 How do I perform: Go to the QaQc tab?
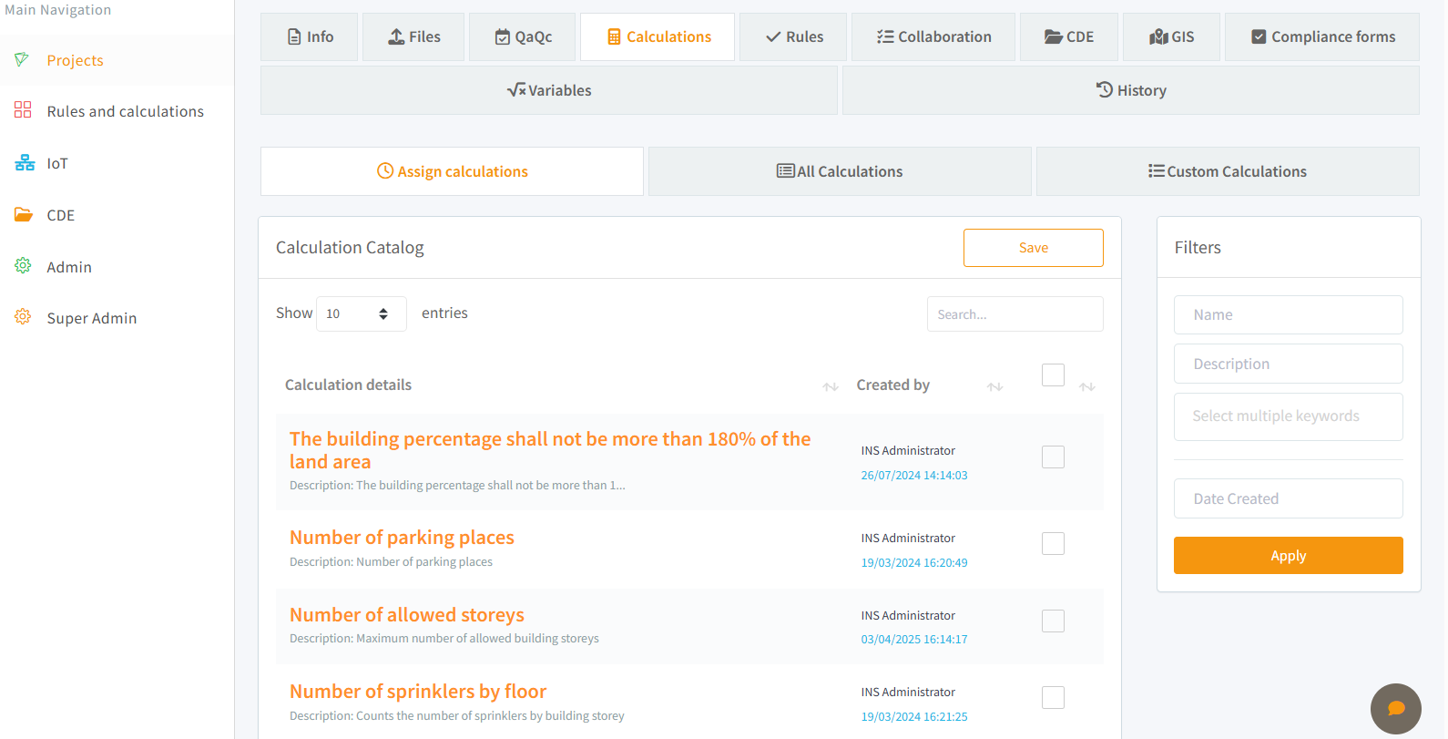click(523, 36)
